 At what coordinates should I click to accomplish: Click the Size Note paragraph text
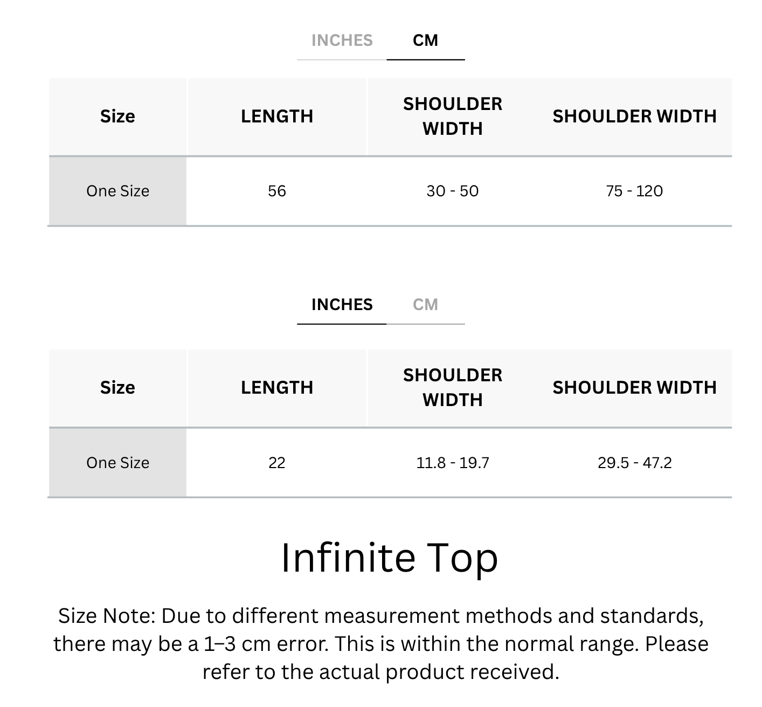(380, 644)
